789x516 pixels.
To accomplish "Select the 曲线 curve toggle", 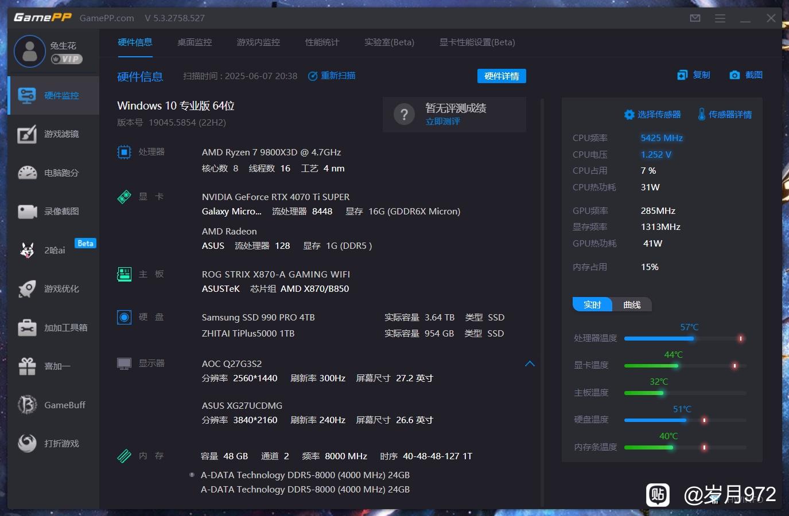I will pyautogui.click(x=632, y=304).
